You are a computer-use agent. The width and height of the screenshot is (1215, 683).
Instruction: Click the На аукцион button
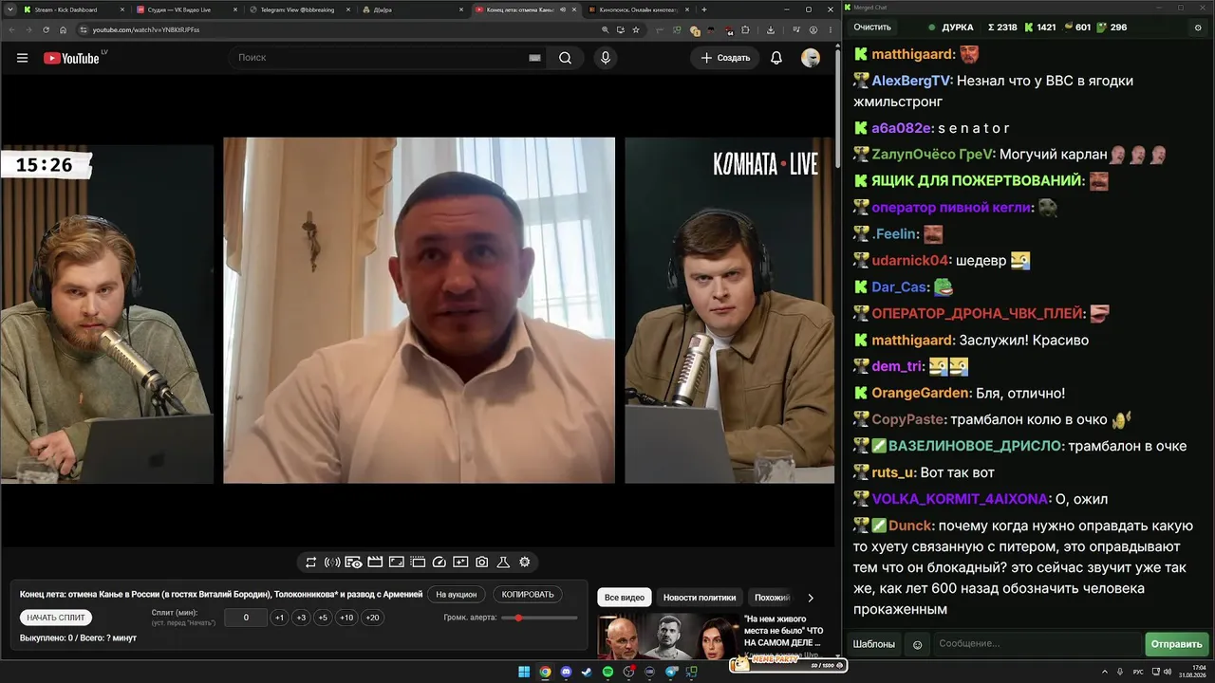pyautogui.click(x=457, y=595)
